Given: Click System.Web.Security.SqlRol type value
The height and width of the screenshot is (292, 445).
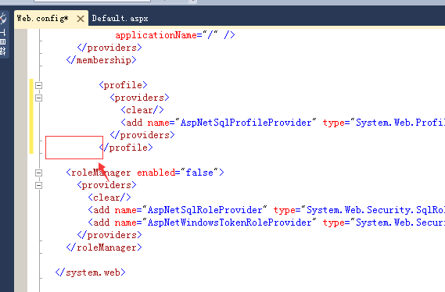Looking at the screenshot, I should coord(375,210).
